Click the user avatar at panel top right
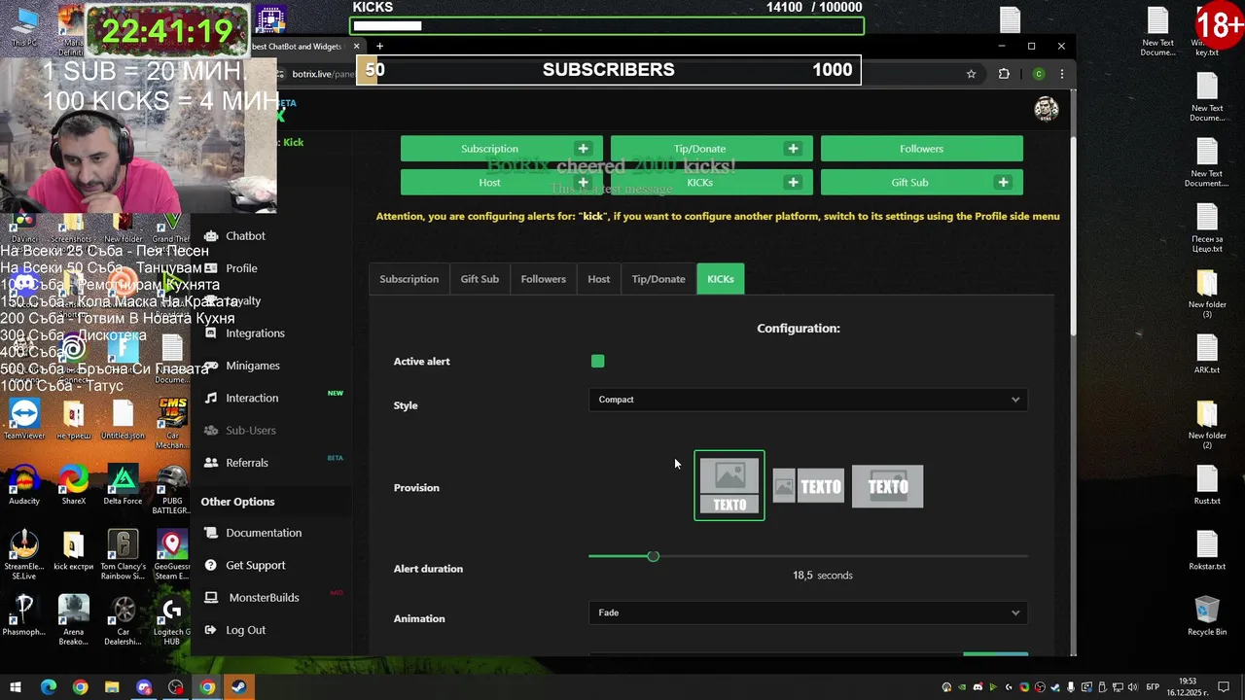The height and width of the screenshot is (700, 1245). click(1047, 109)
